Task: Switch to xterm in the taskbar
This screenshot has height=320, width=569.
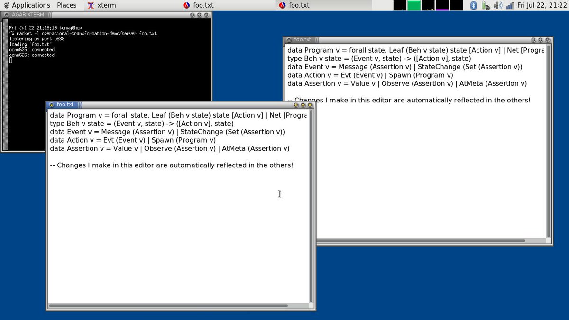Action: 102,5
